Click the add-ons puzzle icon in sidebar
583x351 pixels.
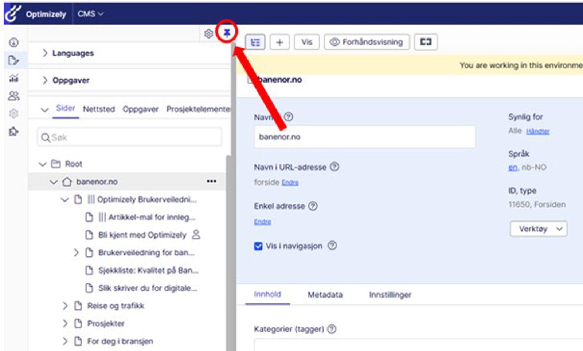(14, 131)
